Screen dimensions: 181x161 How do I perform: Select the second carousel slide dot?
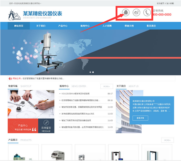[x=93, y=72]
